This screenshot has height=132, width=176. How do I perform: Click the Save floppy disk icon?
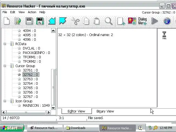point(29,21)
